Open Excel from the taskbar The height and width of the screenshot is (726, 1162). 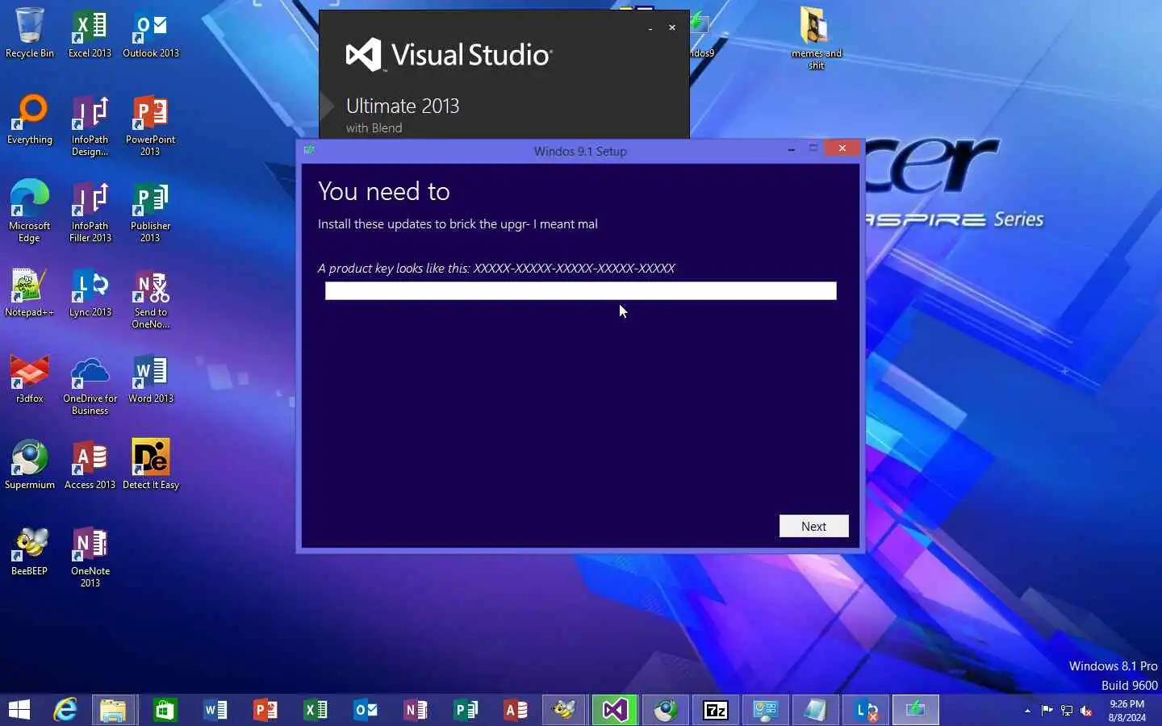315,710
